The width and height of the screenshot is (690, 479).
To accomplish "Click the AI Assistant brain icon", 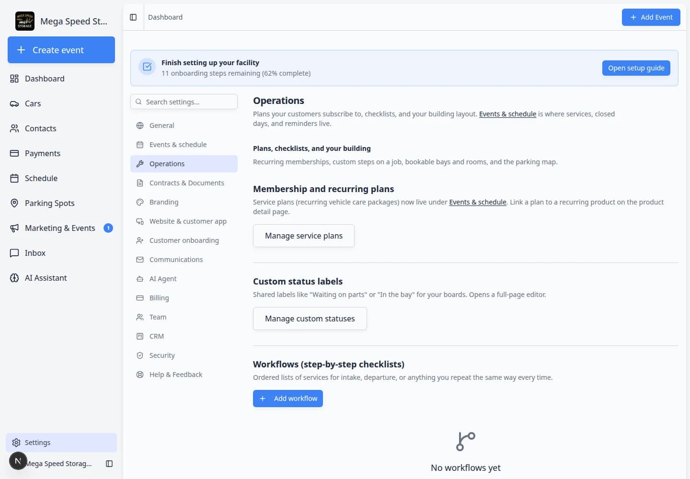I will tap(14, 278).
